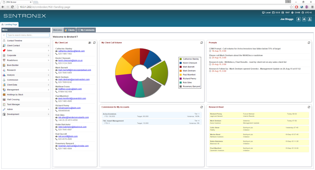Screen dimensions: 315x170
Task: Click paul.mumford@cavendish.com email link
Action: click(x=72, y=98)
